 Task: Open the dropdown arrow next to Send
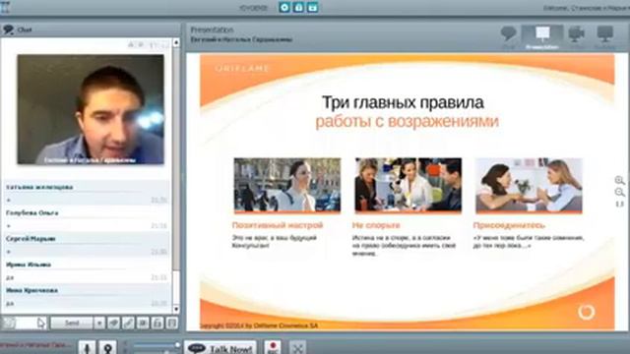click(99, 324)
